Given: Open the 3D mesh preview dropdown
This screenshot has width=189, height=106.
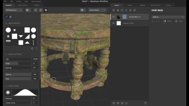Looking at the screenshot, I should click(x=28, y=10).
